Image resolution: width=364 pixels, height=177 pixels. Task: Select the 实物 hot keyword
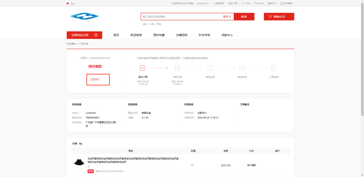152,24
